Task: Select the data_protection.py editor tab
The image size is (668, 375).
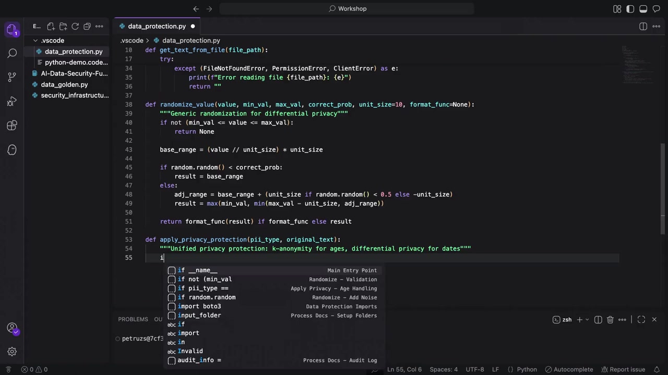Action: point(157,26)
